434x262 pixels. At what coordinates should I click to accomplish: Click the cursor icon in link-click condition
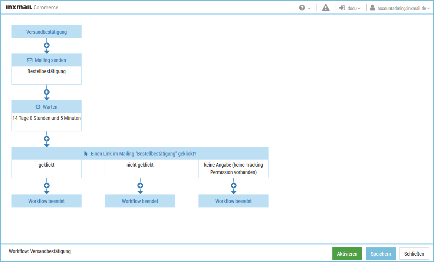tap(86, 154)
